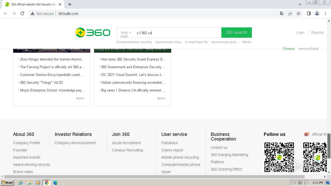The image size is (331, 186).
Task: Click the search input field
Action: point(178,33)
